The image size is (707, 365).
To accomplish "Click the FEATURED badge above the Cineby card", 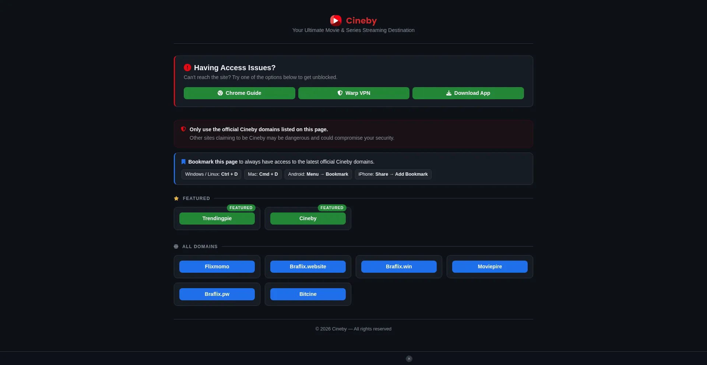I will pos(332,208).
